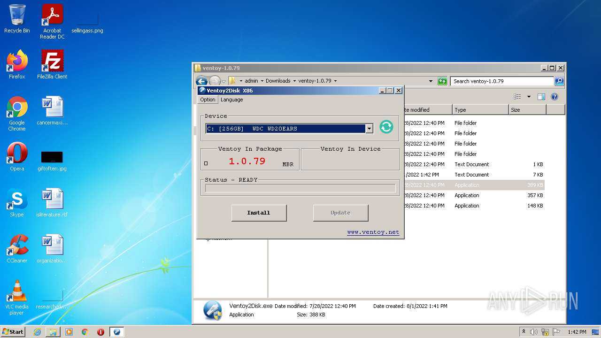Click the Search ventoy-1.0.79 field

tap(502, 81)
